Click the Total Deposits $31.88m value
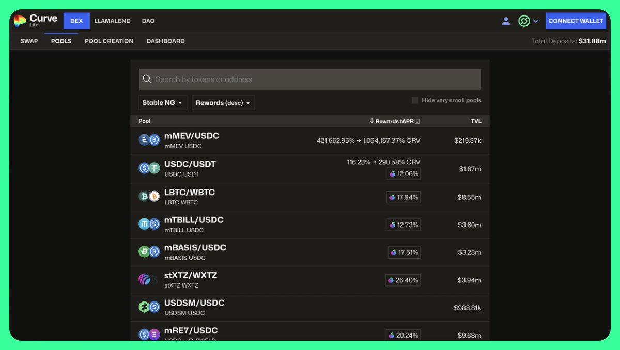Screen dimensions: 620x350 click(592, 41)
